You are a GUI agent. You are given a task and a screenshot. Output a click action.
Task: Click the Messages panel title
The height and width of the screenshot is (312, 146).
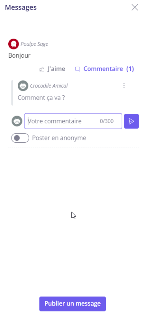[21, 8]
